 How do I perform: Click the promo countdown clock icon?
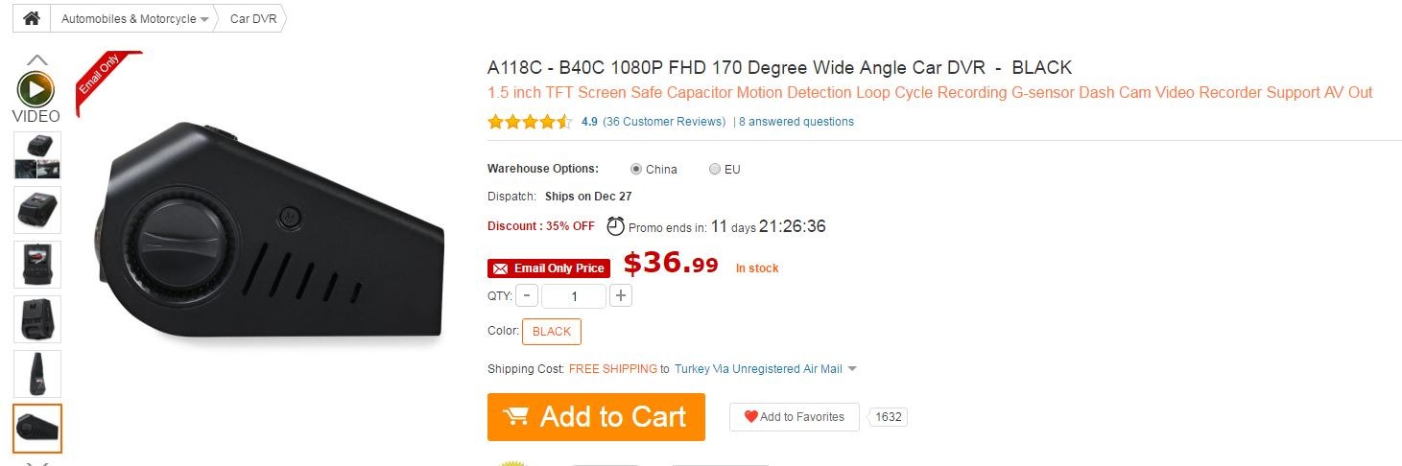pos(615,227)
